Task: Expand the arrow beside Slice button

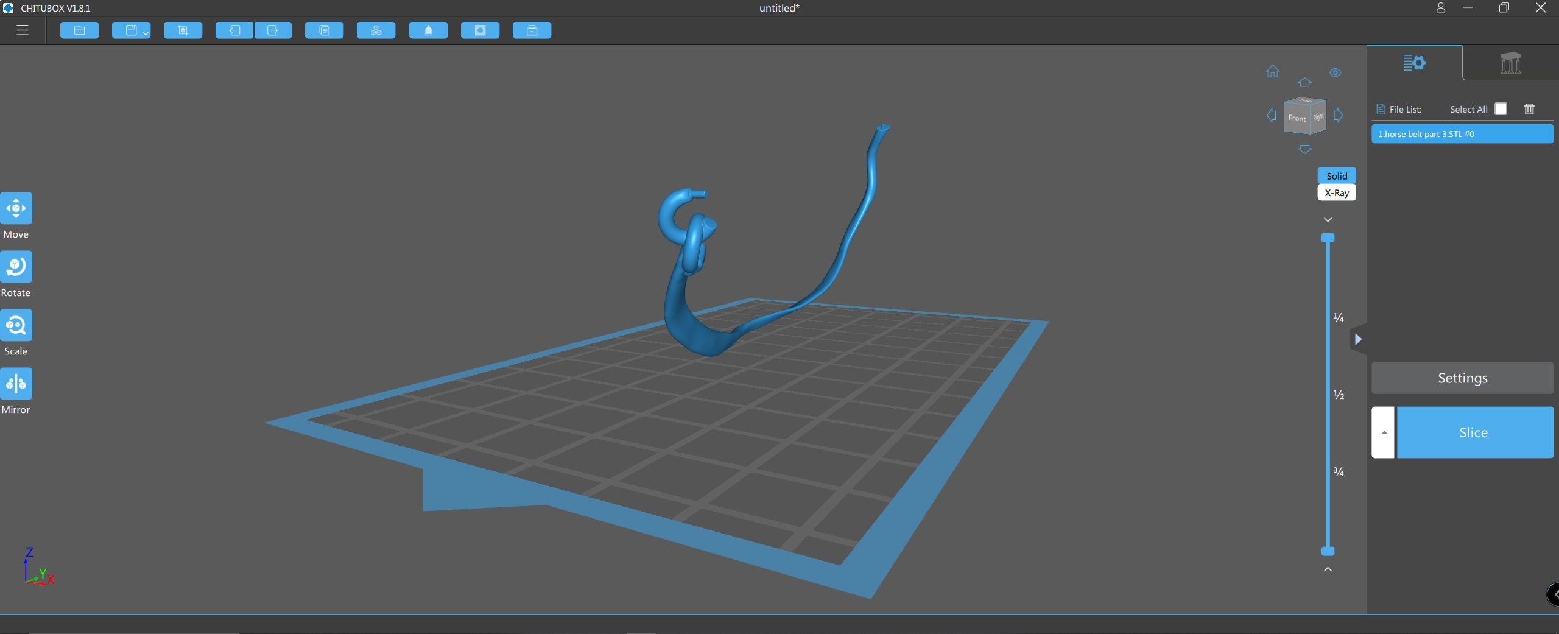Action: pyautogui.click(x=1384, y=432)
